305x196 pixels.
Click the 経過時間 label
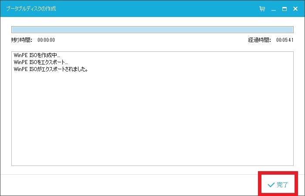260,40
